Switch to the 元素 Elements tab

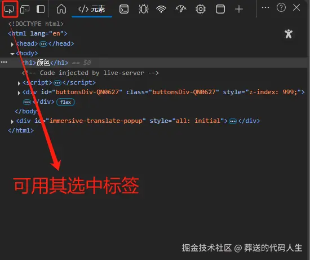click(92, 9)
